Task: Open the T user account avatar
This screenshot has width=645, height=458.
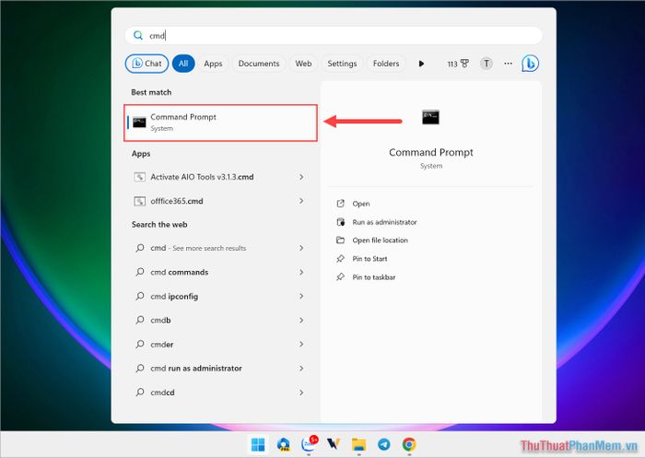Action: pyautogui.click(x=487, y=64)
